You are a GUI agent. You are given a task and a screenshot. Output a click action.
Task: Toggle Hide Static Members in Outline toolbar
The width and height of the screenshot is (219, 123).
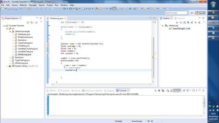click(x=192, y=23)
